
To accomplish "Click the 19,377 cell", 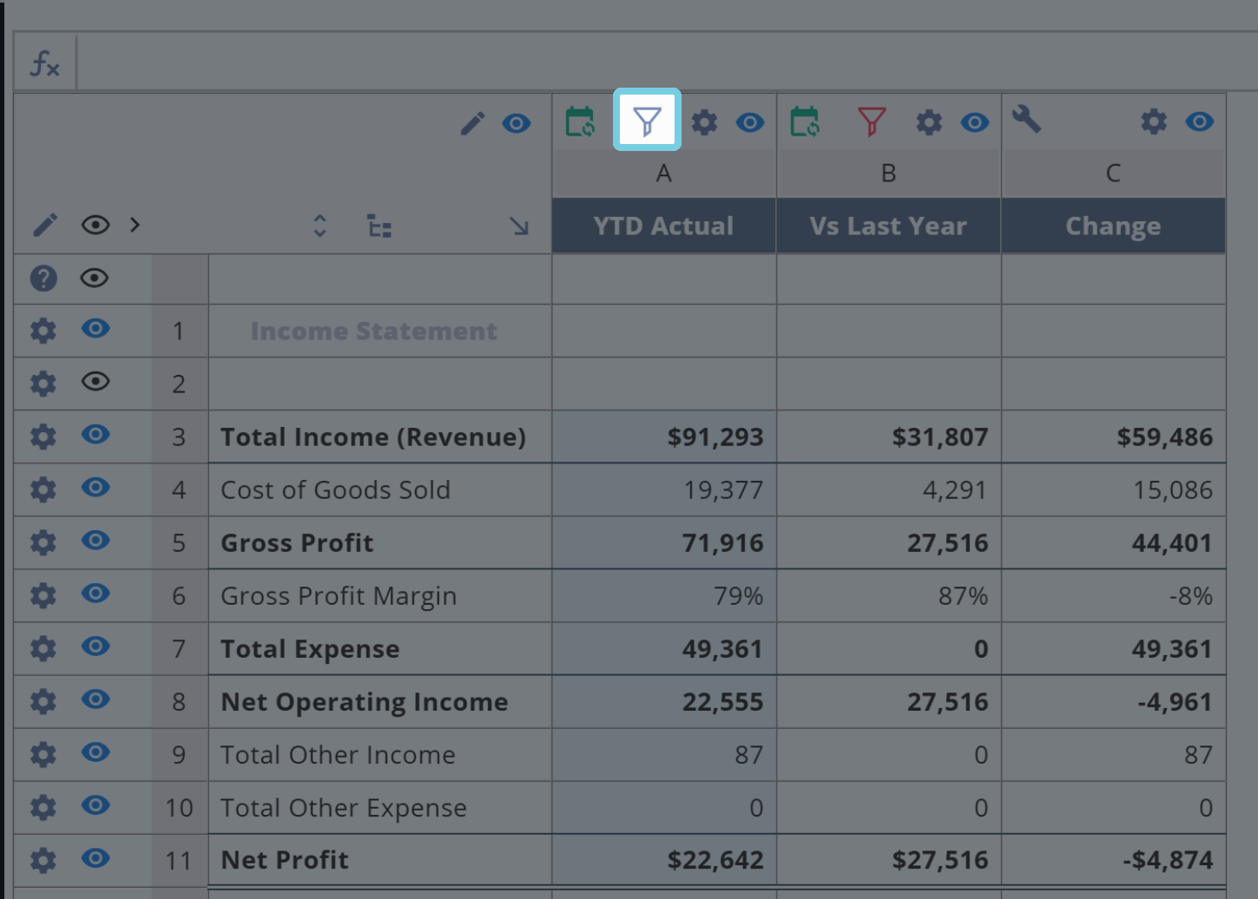I will click(664, 489).
